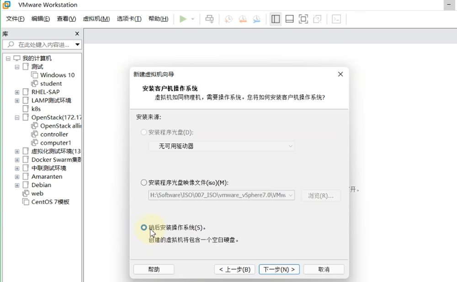Click the Debian folder icon
Screen dimensions: 457x282
click(x=26, y=185)
